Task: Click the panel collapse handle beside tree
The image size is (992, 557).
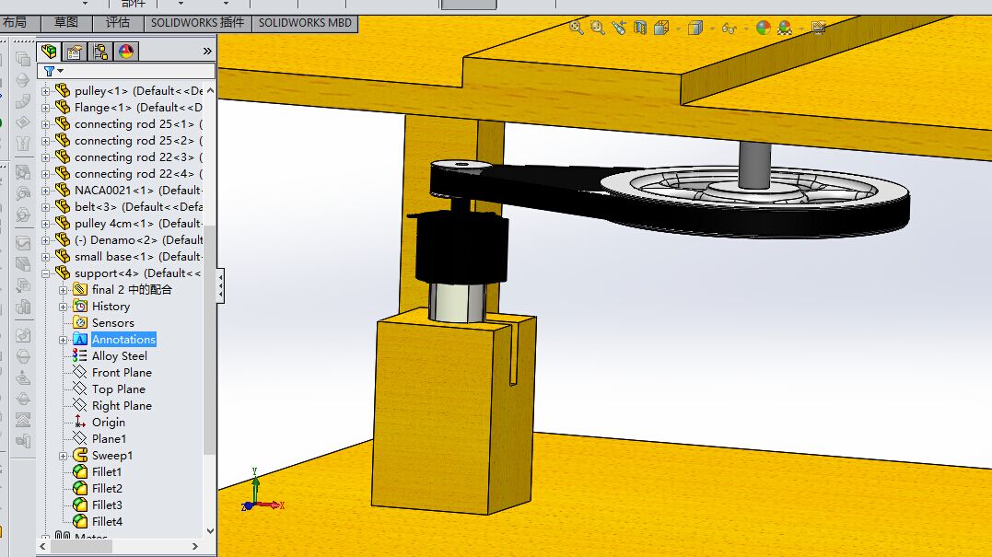Action: coord(220,285)
